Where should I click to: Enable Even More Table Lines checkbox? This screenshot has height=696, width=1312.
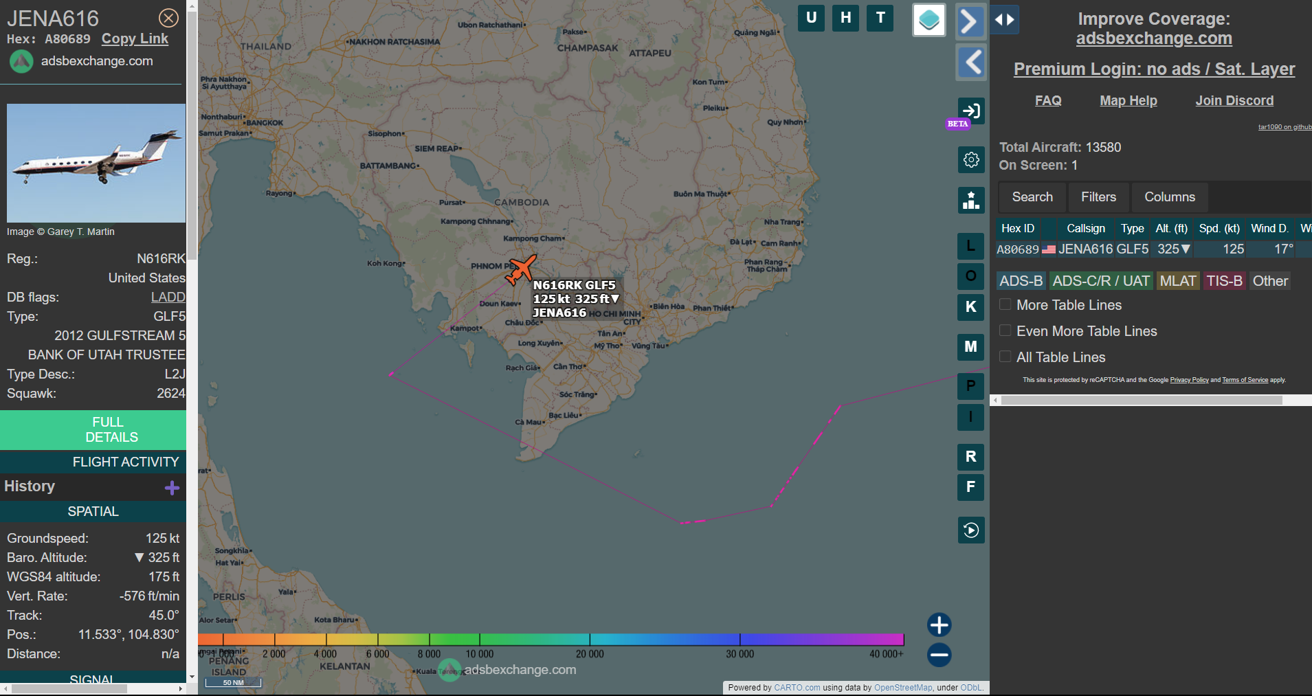(1005, 330)
